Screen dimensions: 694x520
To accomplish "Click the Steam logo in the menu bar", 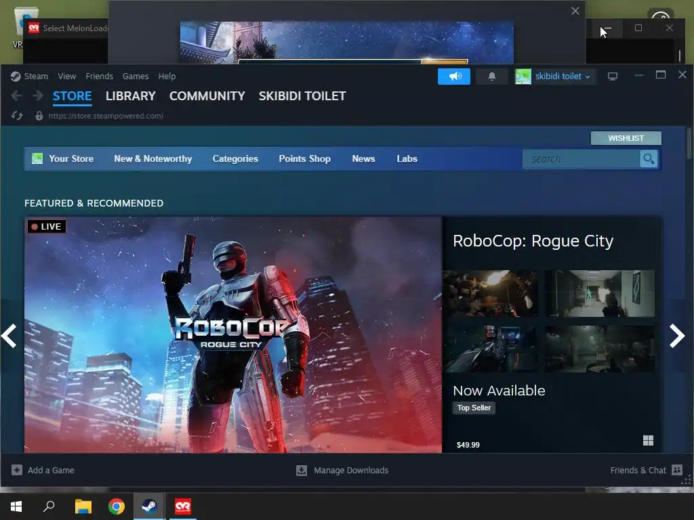I will point(16,76).
